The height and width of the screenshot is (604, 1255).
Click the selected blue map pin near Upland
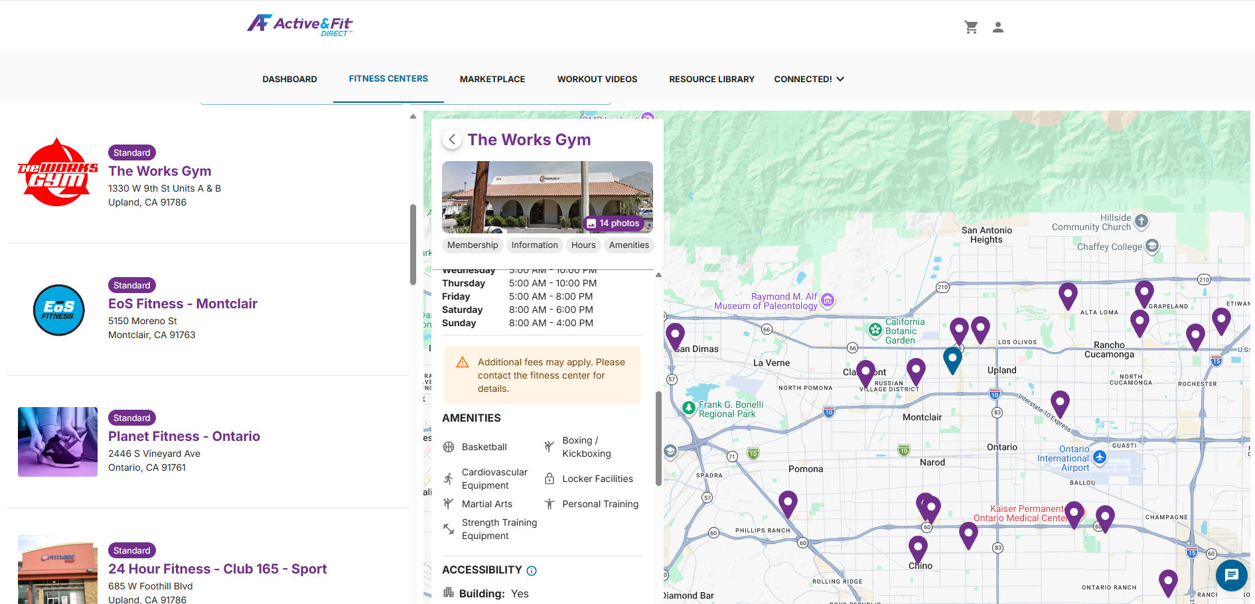(x=952, y=359)
